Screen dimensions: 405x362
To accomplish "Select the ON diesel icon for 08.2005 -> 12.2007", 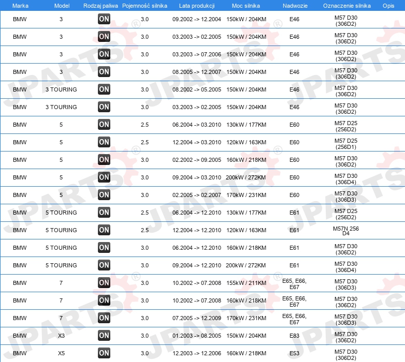I will [104, 72].
